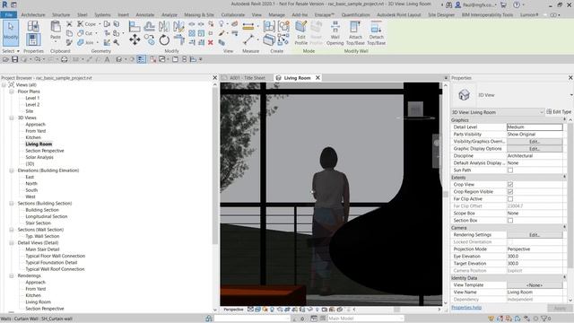Click the Detail Level Medium field
574x323 pixels.
(x=535, y=127)
